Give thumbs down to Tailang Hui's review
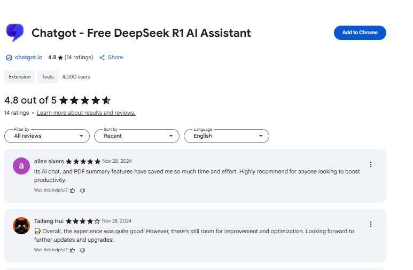This screenshot has height=270, width=413. point(82,250)
